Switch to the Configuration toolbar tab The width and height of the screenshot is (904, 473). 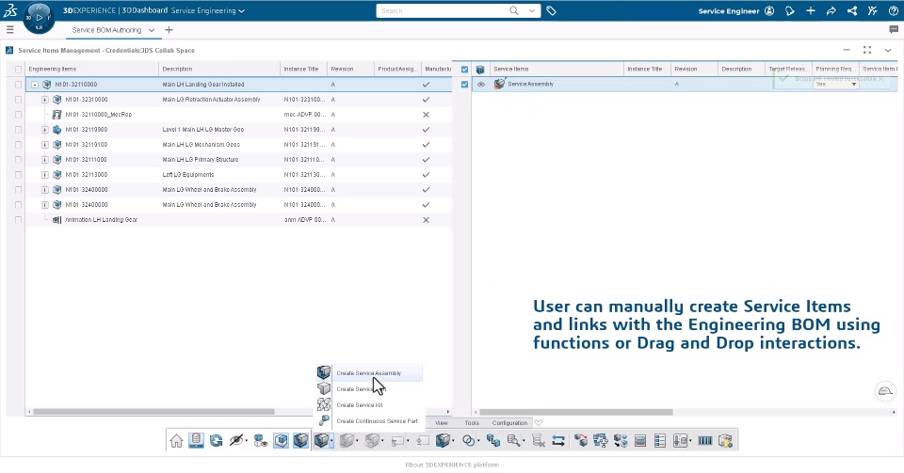509,423
